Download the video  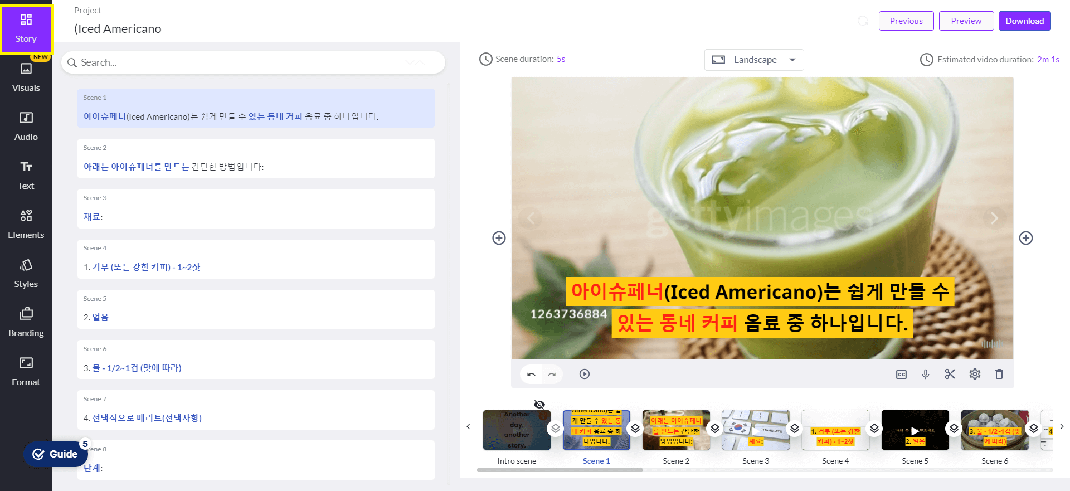1024,21
